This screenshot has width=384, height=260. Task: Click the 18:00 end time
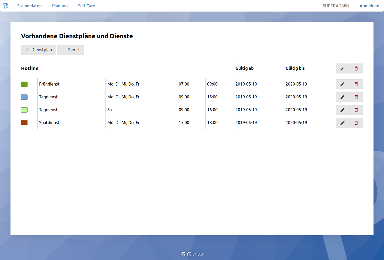tap(212, 123)
